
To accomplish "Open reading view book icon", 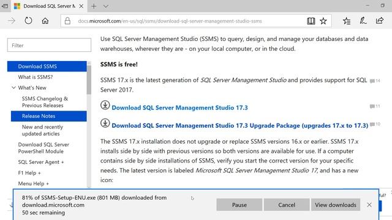I will coord(311,21).
